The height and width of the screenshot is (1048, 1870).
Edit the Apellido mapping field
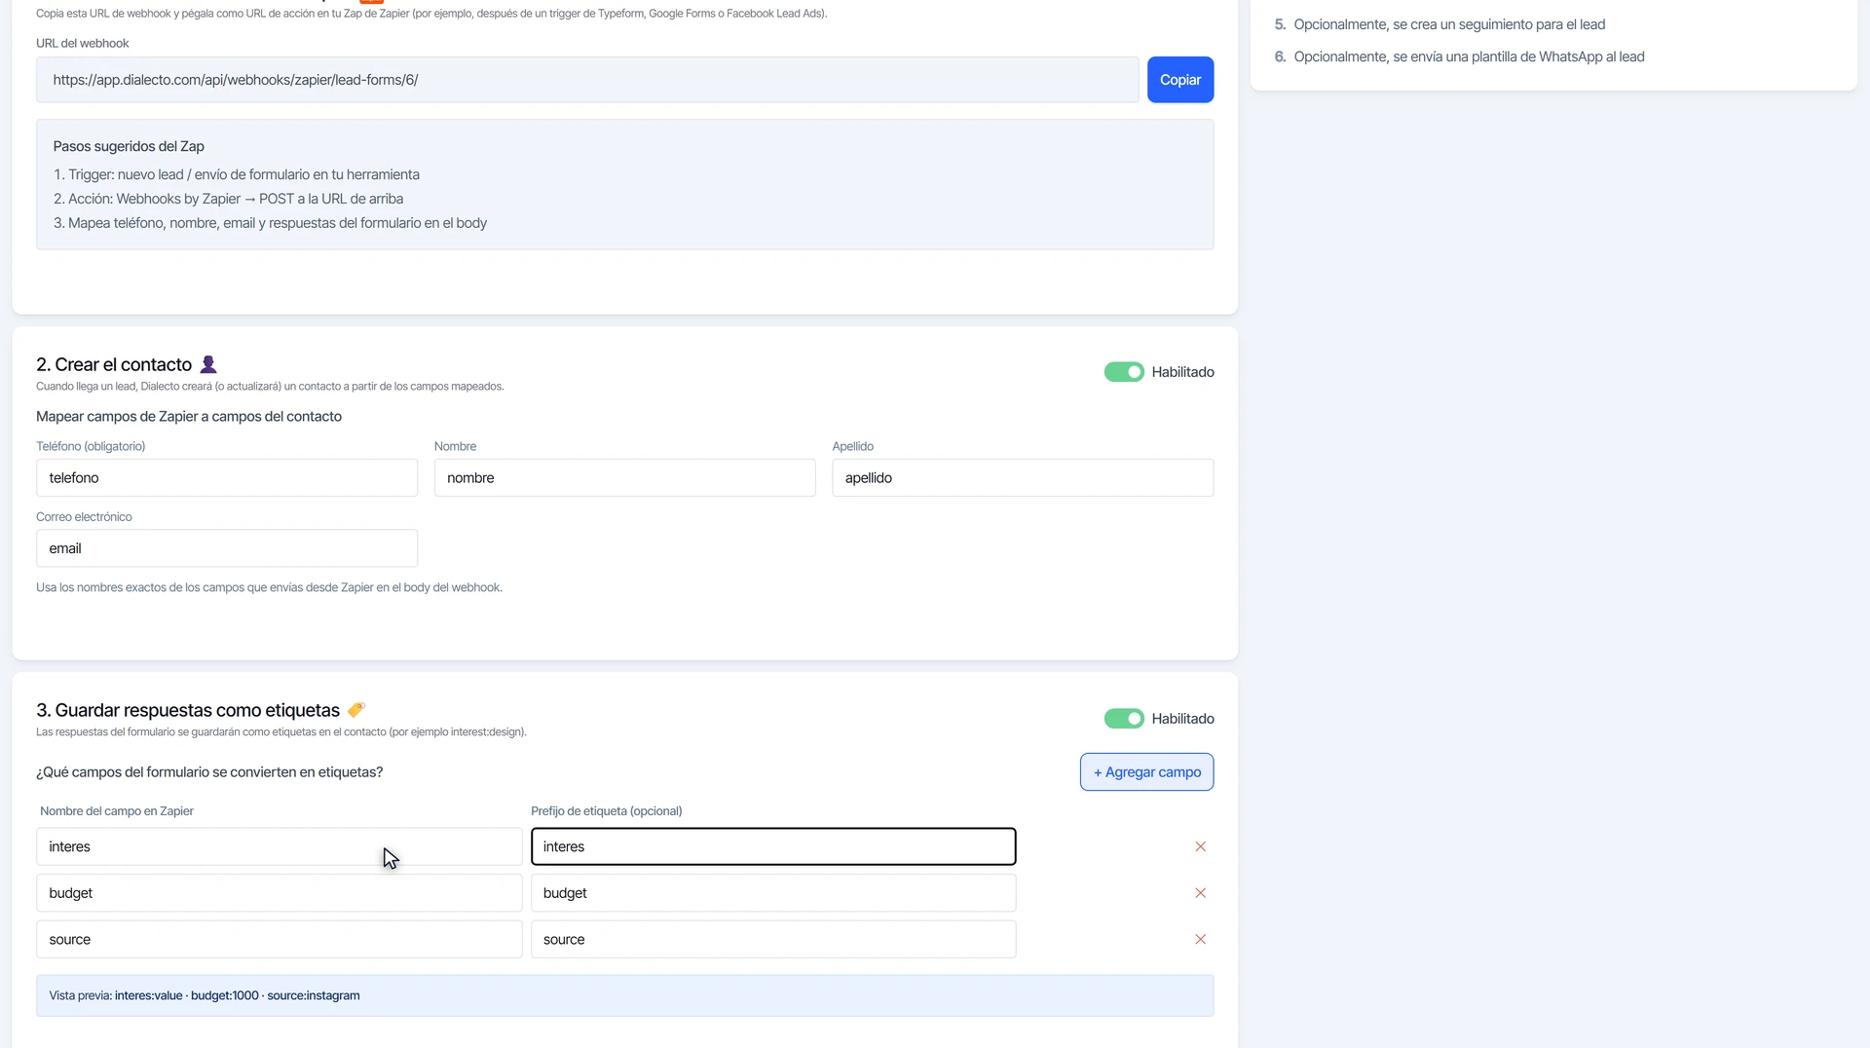[x=1023, y=478]
